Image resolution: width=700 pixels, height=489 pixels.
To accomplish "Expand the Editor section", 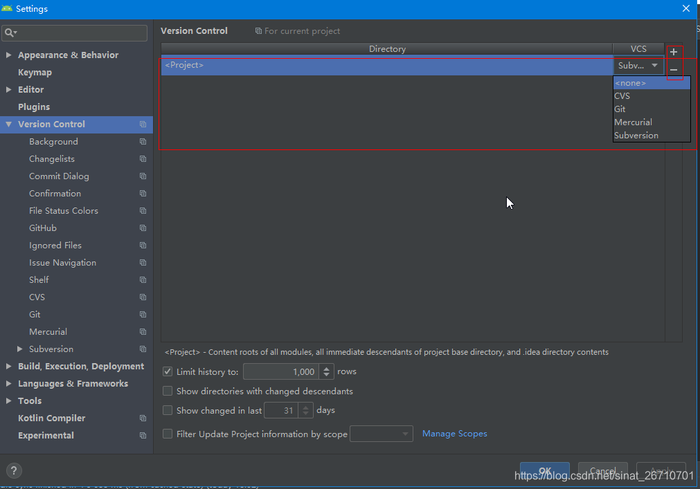I will (x=8, y=90).
